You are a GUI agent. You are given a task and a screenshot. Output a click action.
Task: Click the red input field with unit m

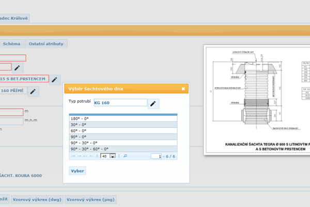[x=11, y=112]
